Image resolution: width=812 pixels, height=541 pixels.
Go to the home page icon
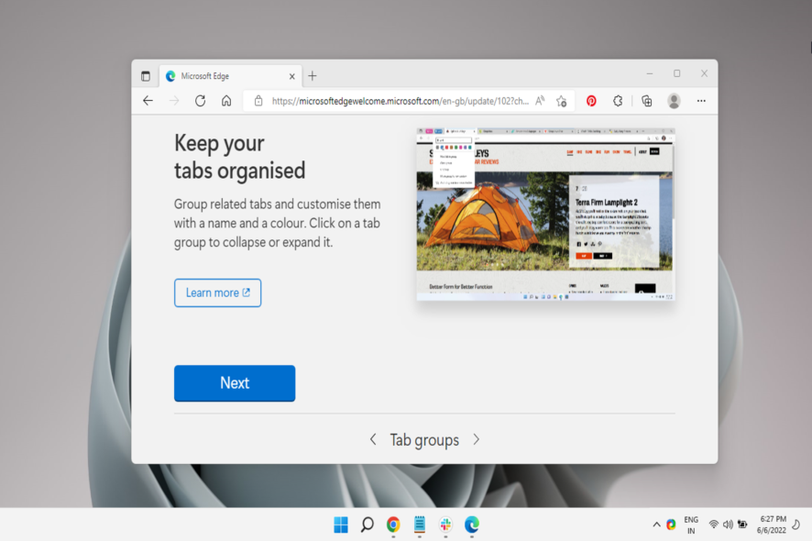tap(226, 101)
